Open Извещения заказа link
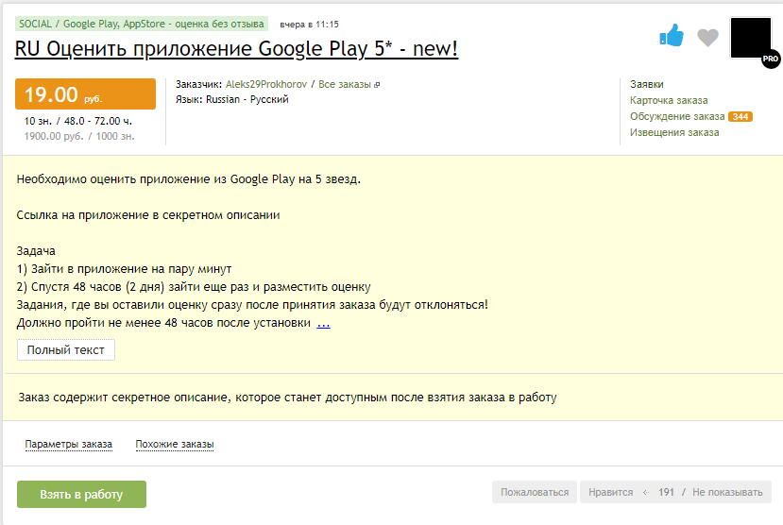This screenshot has width=783, height=525. [674, 132]
